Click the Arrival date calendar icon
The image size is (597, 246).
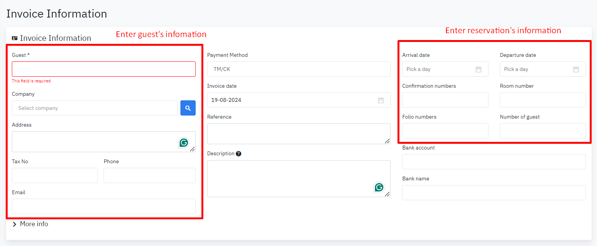pos(478,69)
